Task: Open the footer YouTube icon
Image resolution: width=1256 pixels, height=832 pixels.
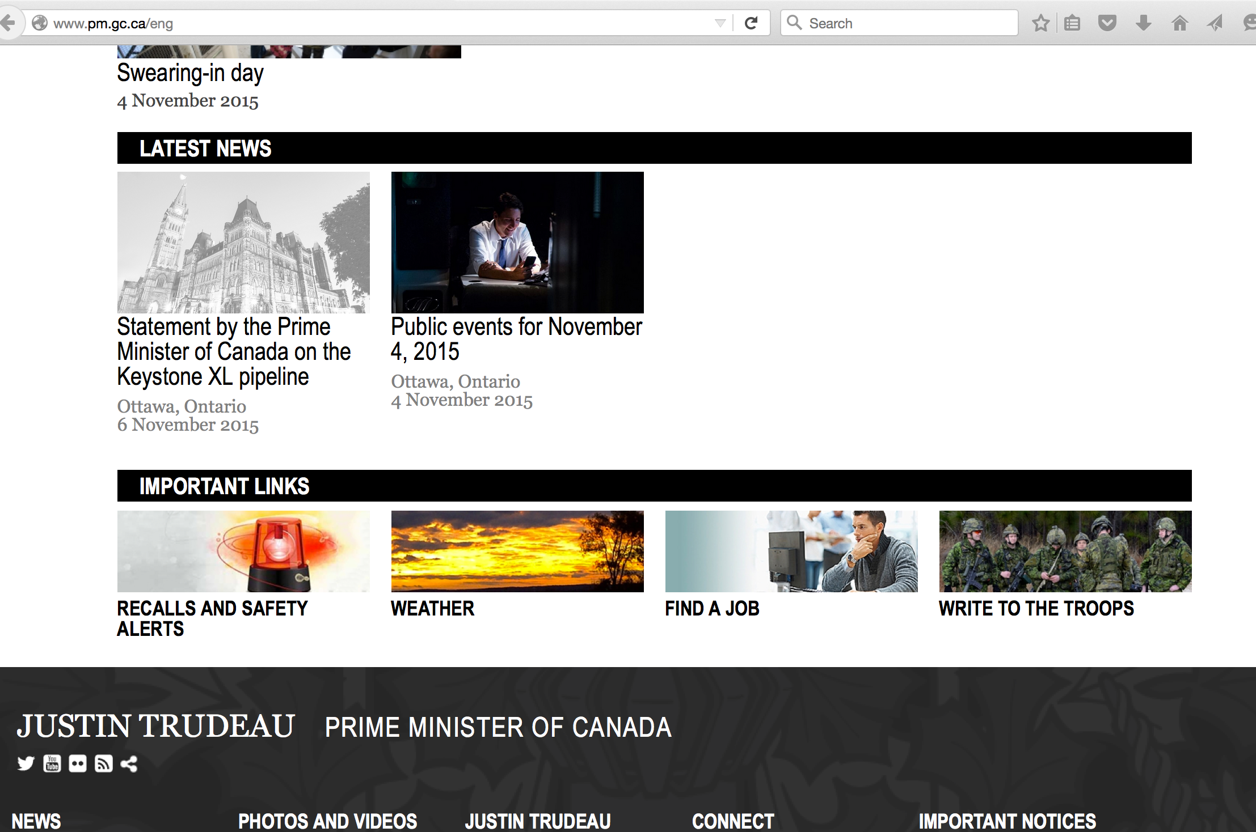Action: click(52, 763)
